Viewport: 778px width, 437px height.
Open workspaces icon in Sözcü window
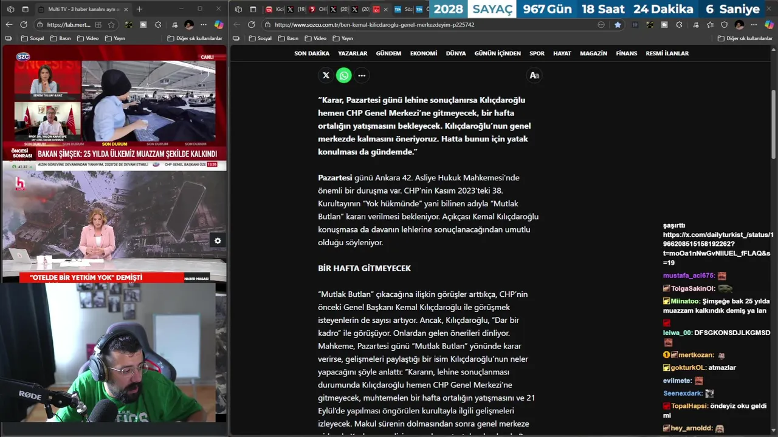click(238, 9)
